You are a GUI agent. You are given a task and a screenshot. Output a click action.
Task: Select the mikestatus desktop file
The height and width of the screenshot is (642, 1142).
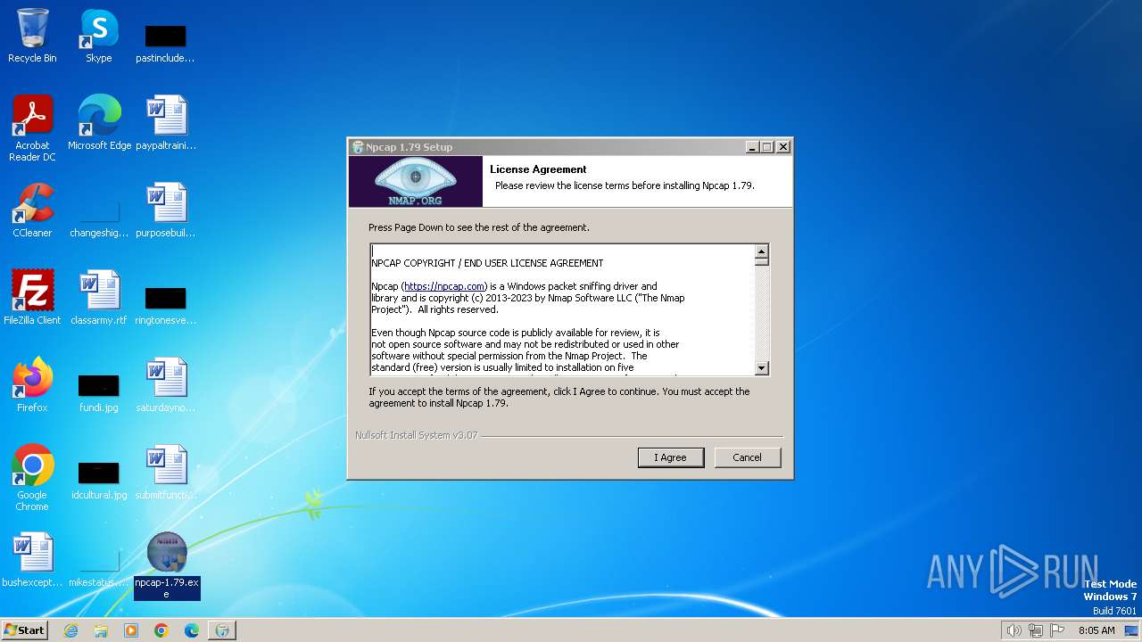(x=99, y=567)
